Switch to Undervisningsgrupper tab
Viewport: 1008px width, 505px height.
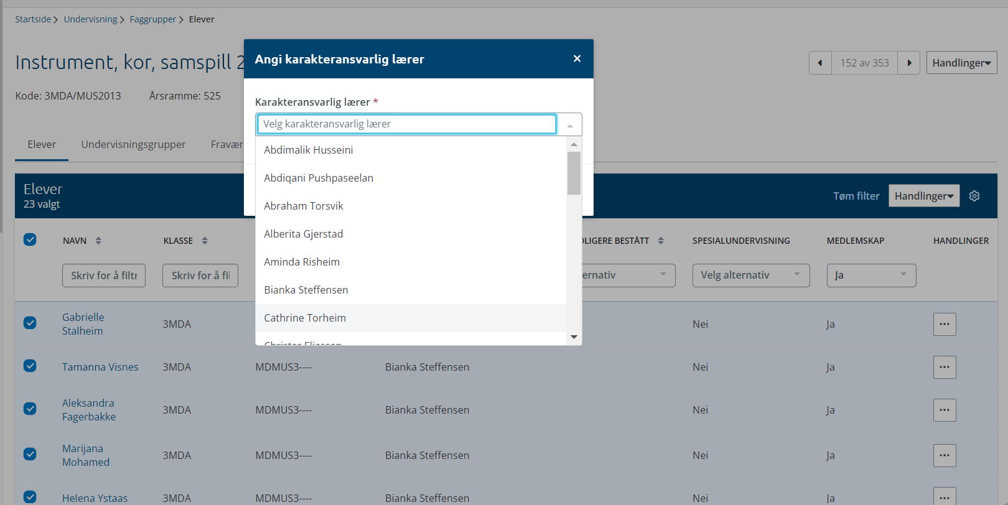[x=133, y=144]
